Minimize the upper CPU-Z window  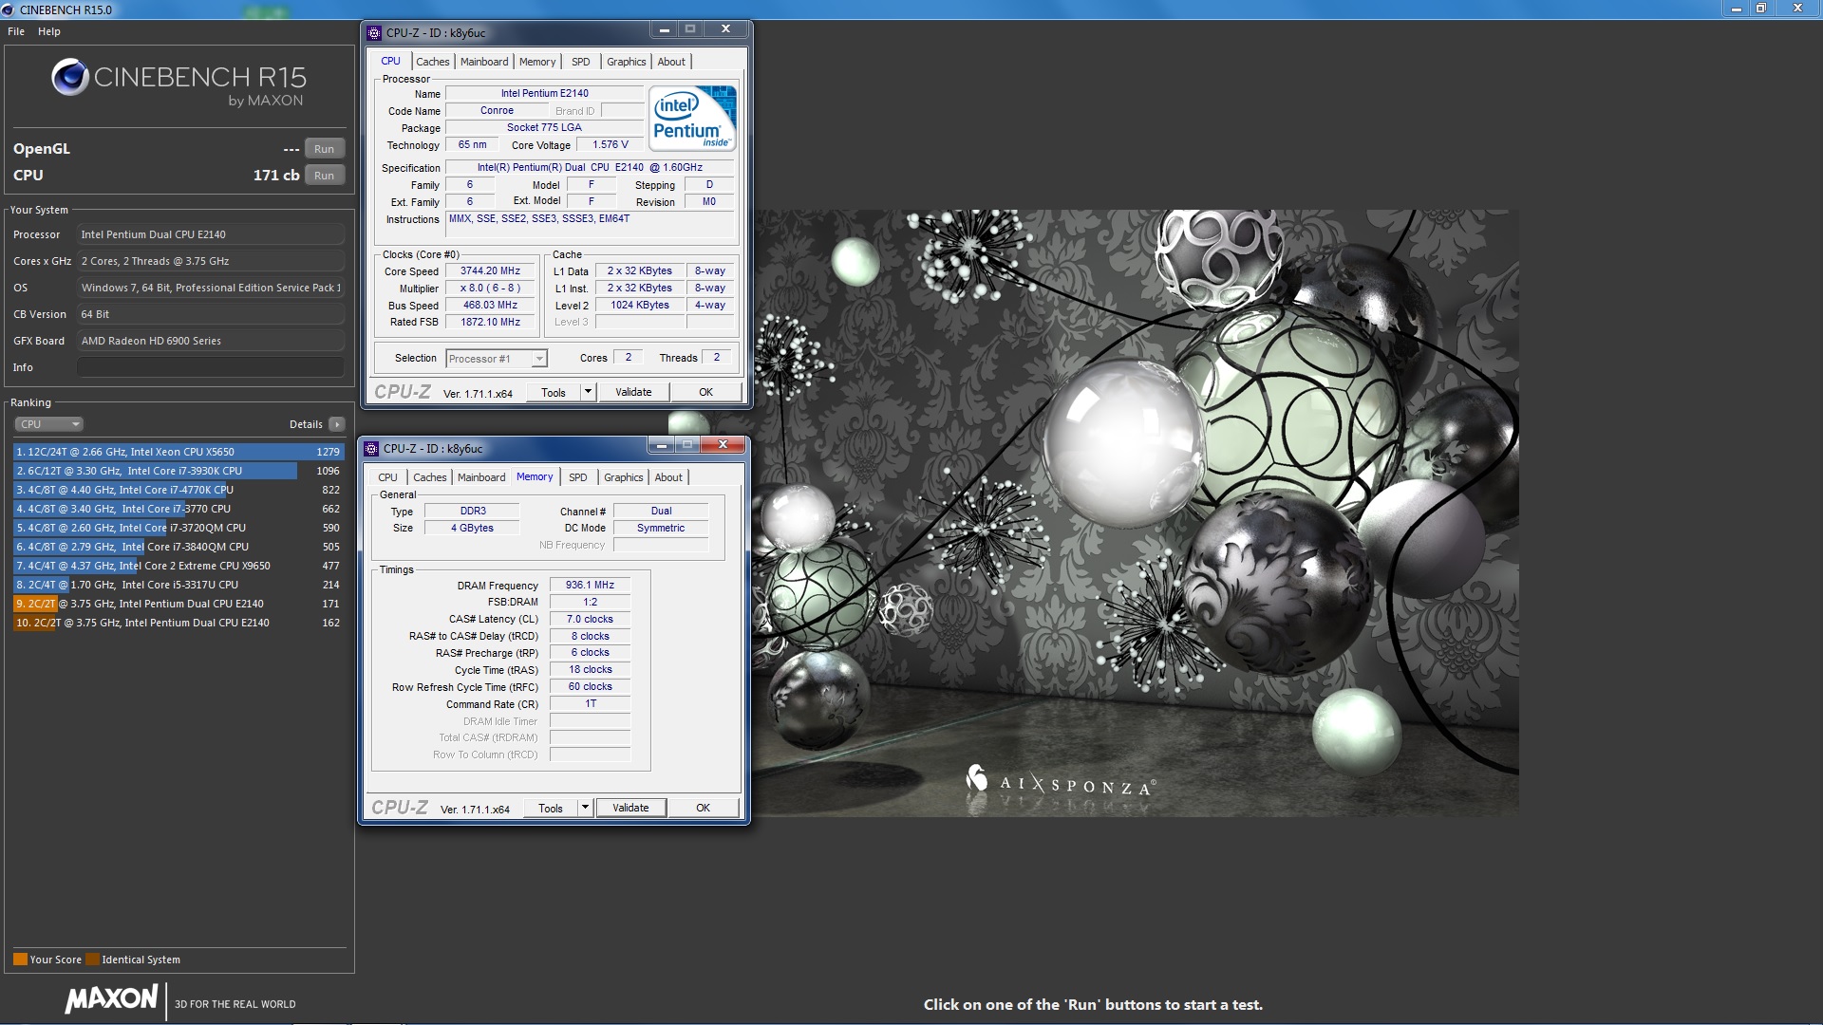[664, 29]
